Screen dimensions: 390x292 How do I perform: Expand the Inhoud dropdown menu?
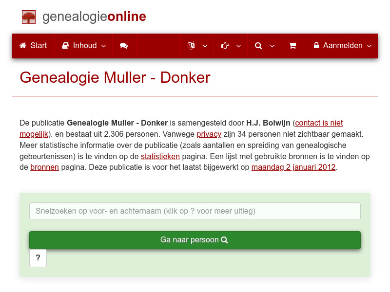[x=104, y=45]
